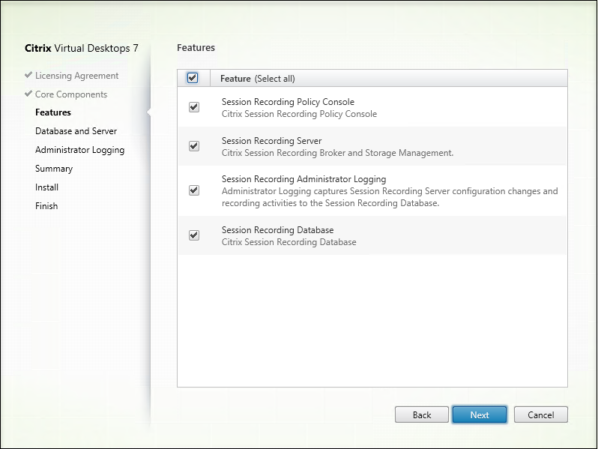Image resolution: width=598 pixels, height=449 pixels.
Task: Disable the Session Recording Database checkbox
Action: pos(194,235)
